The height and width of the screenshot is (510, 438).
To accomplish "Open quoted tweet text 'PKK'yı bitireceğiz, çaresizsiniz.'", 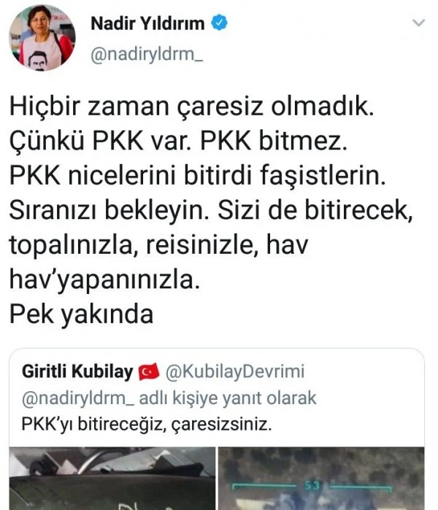I will 147,424.
